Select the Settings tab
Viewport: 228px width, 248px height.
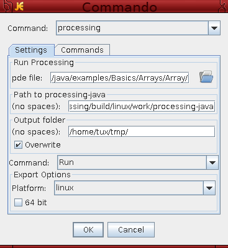tap(31, 50)
